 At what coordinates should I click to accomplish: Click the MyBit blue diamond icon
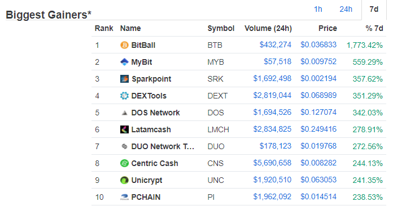(124, 62)
